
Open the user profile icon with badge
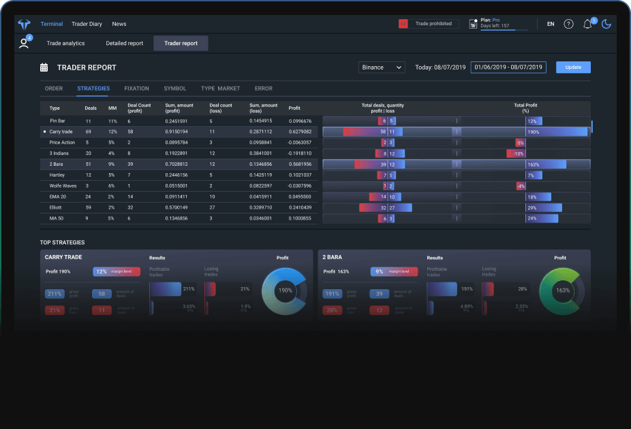coord(25,41)
